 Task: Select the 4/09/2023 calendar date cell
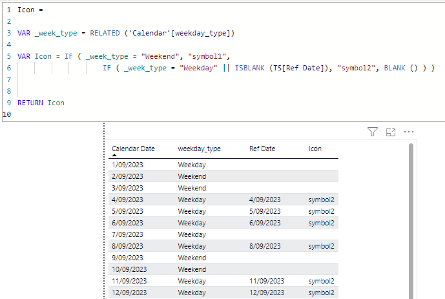[127, 200]
